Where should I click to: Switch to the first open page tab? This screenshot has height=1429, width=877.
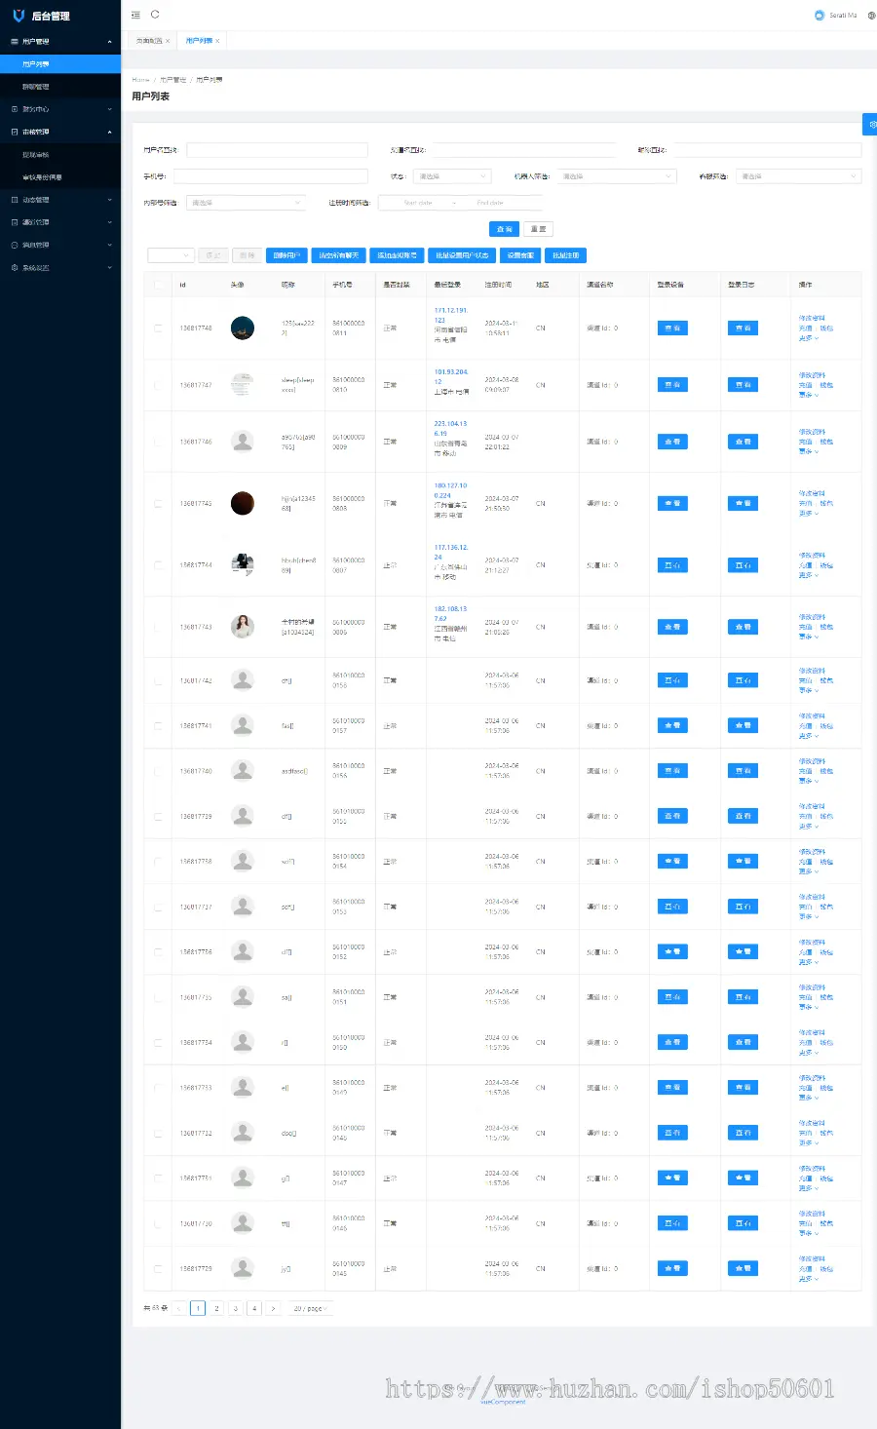pyautogui.click(x=150, y=41)
